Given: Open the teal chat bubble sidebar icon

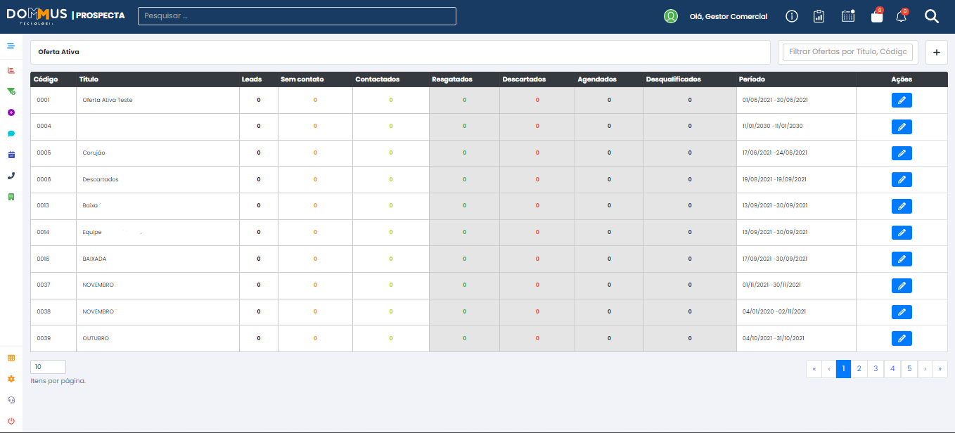Looking at the screenshot, I should [11, 134].
